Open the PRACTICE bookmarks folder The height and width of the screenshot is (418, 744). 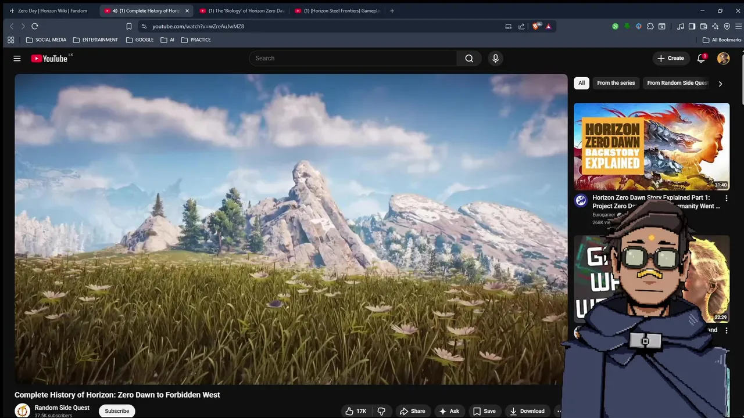click(x=196, y=40)
